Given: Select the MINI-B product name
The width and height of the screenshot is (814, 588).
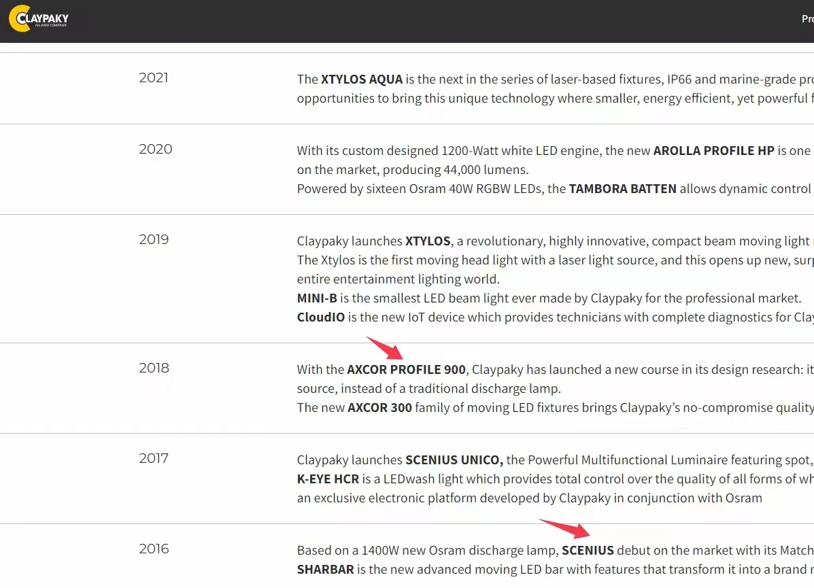Looking at the screenshot, I should [317, 298].
